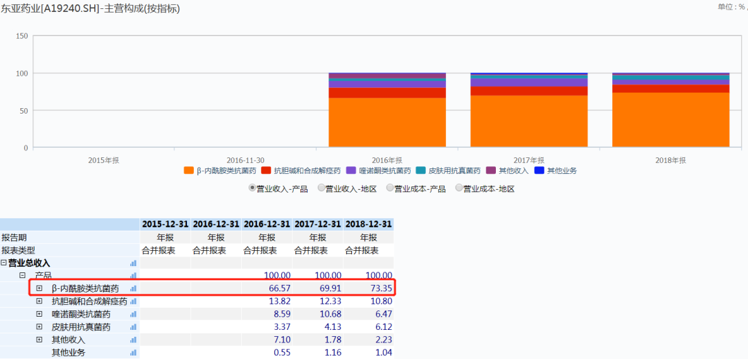Toggle teal 皮肤用抗真菌药 legend swatch
The width and height of the screenshot is (748, 359).
(421, 170)
